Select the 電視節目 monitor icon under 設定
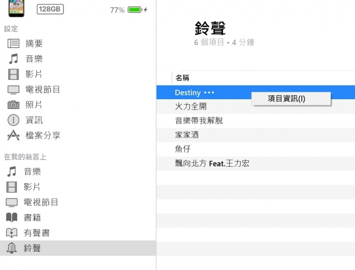The width and height of the screenshot is (355, 270). tap(13, 90)
